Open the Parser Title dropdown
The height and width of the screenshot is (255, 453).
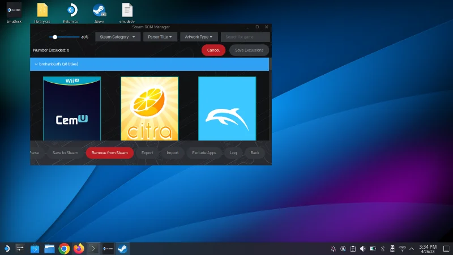coord(160,37)
